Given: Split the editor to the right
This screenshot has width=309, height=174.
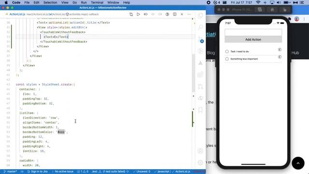Looking at the screenshot, I should tap(175, 14).
